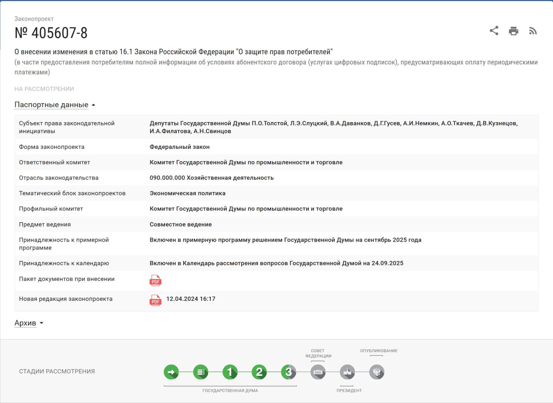This screenshot has width=553, height=403.
Task: Click the Совет Федерации stage icon
Action: (x=318, y=372)
